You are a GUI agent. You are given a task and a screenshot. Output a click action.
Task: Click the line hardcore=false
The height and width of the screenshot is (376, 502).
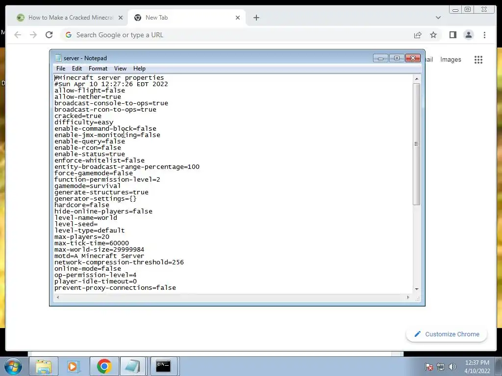point(82,205)
